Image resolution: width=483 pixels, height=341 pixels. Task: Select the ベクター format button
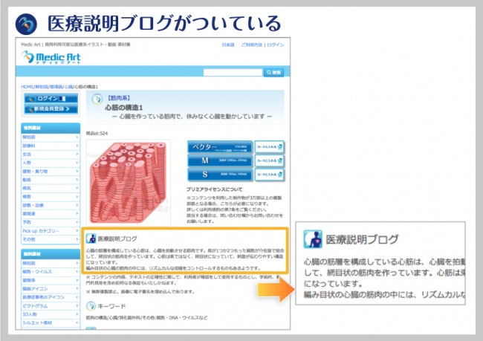[x=220, y=147]
